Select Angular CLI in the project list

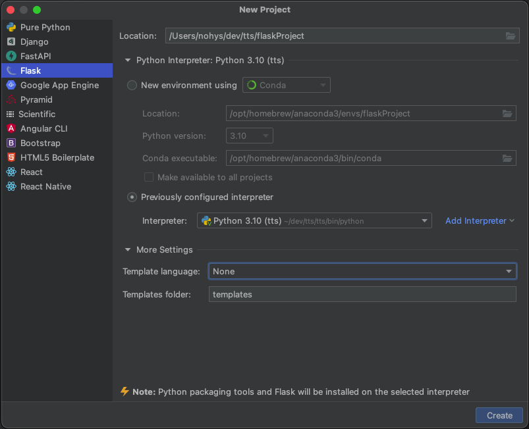tap(57, 128)
